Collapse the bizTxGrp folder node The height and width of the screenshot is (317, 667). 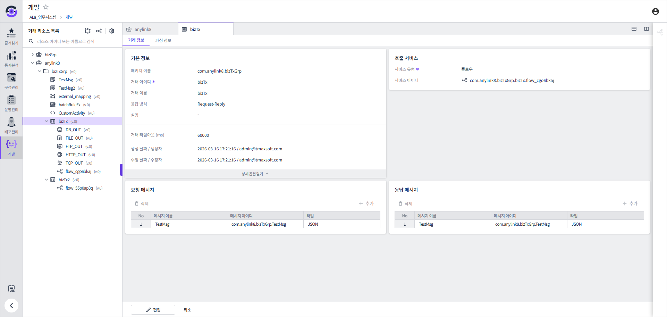pos(40,71)
